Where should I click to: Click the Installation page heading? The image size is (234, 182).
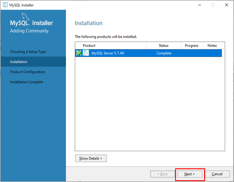[x=89, y=23]
